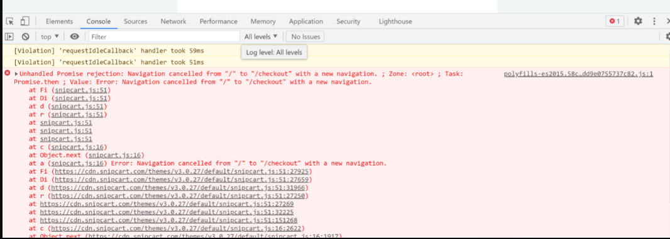The height and width of the screenshot is (239, 670).
Task: Open the cdn.snipcart.com link ending 51:32225
Action: [167, 211]
